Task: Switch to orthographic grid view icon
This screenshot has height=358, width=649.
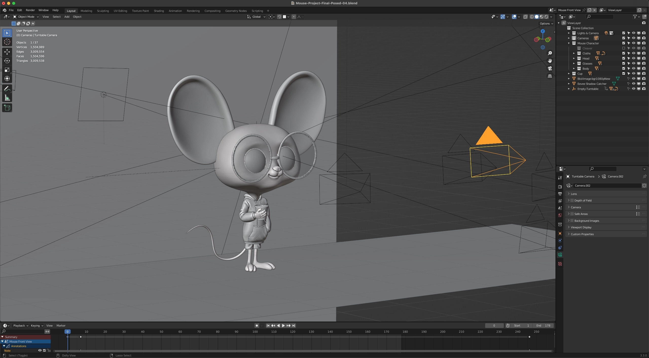Action: click(x=550, y=76)
